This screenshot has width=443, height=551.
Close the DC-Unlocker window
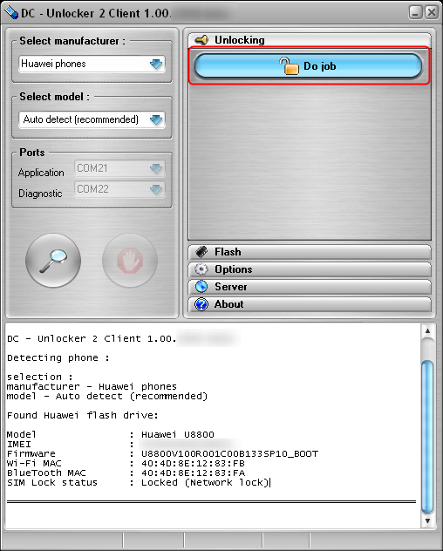coord(432,13)
